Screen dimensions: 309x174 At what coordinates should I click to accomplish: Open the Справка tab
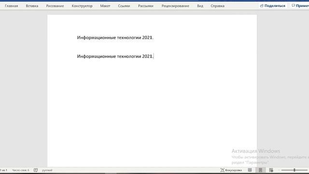pos(218,6)
